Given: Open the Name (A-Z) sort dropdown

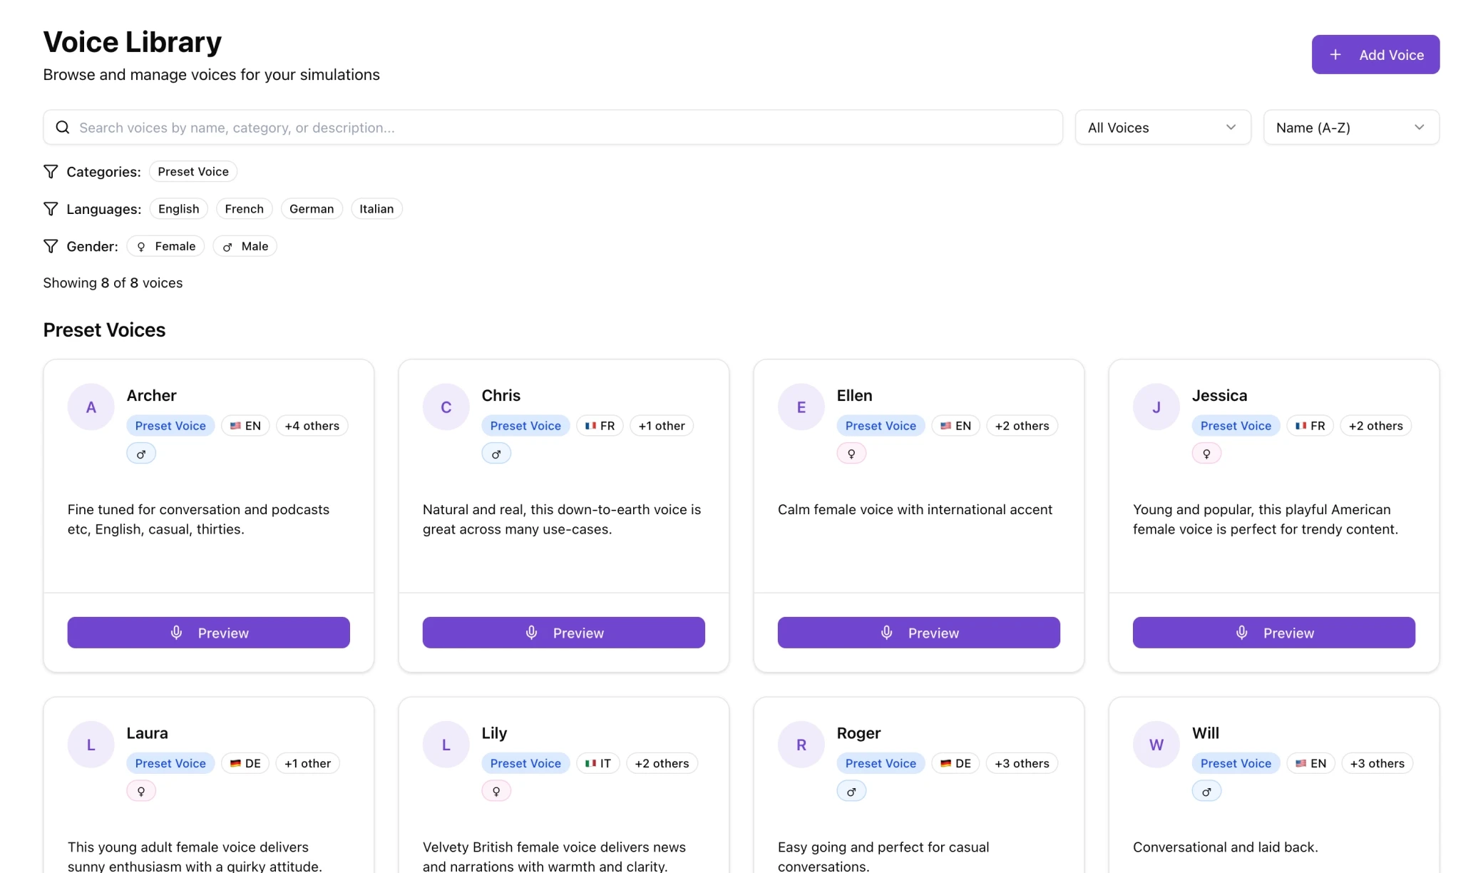Looking at the screenshot, I should (x=1350, y=128).
